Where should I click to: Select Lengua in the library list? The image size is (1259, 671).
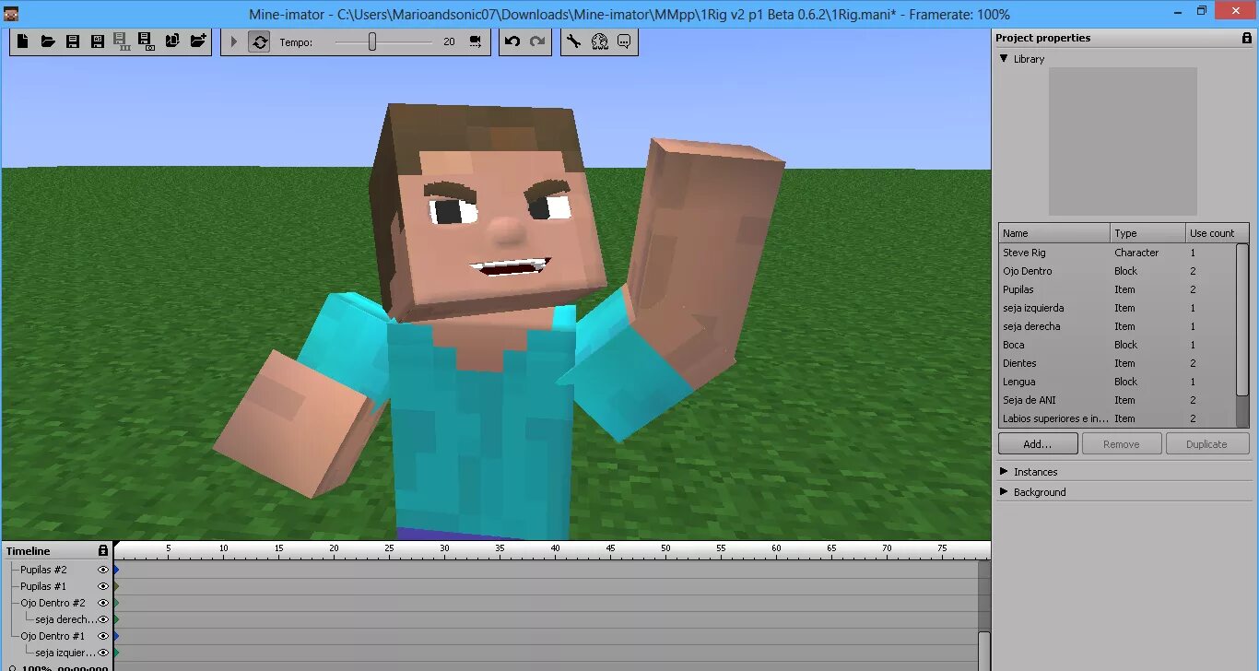(1117, 382)
